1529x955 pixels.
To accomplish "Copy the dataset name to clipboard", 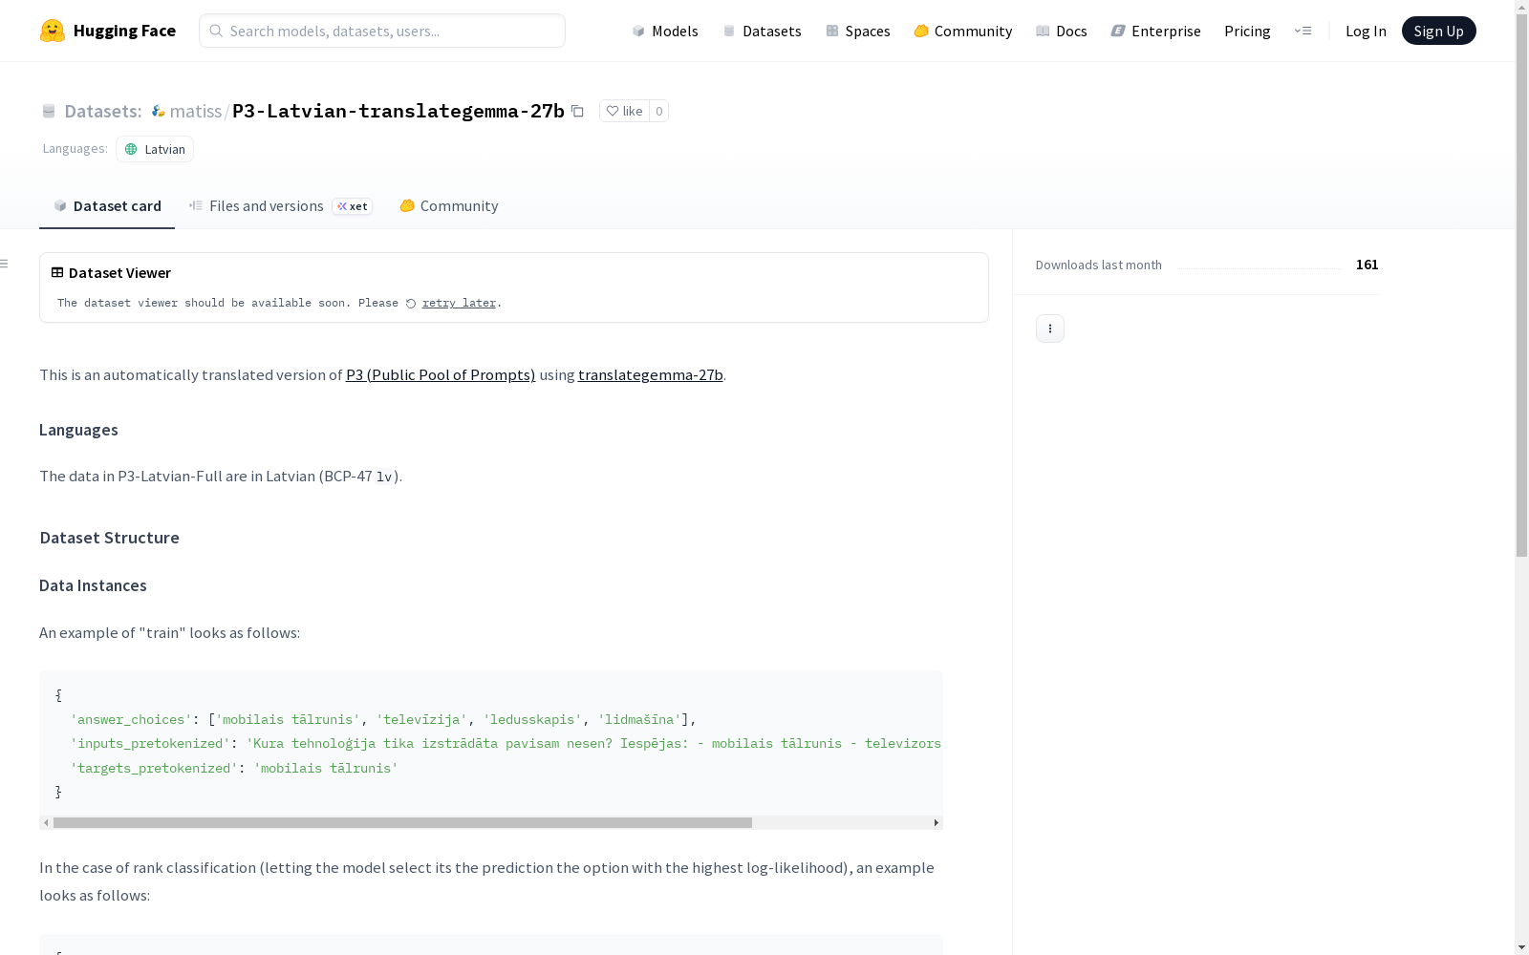I will [577, 111].
